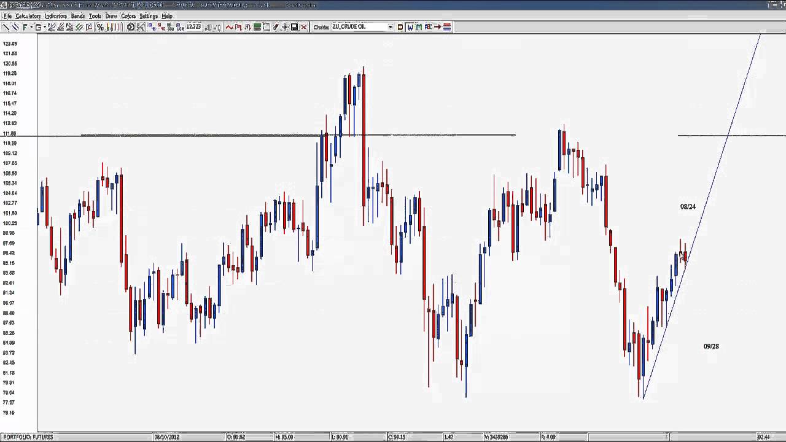Screen dimensions: 786x442
Task: Click the 09/28 date label on chart
Action: pyautogui.click(x=711, y=346)
